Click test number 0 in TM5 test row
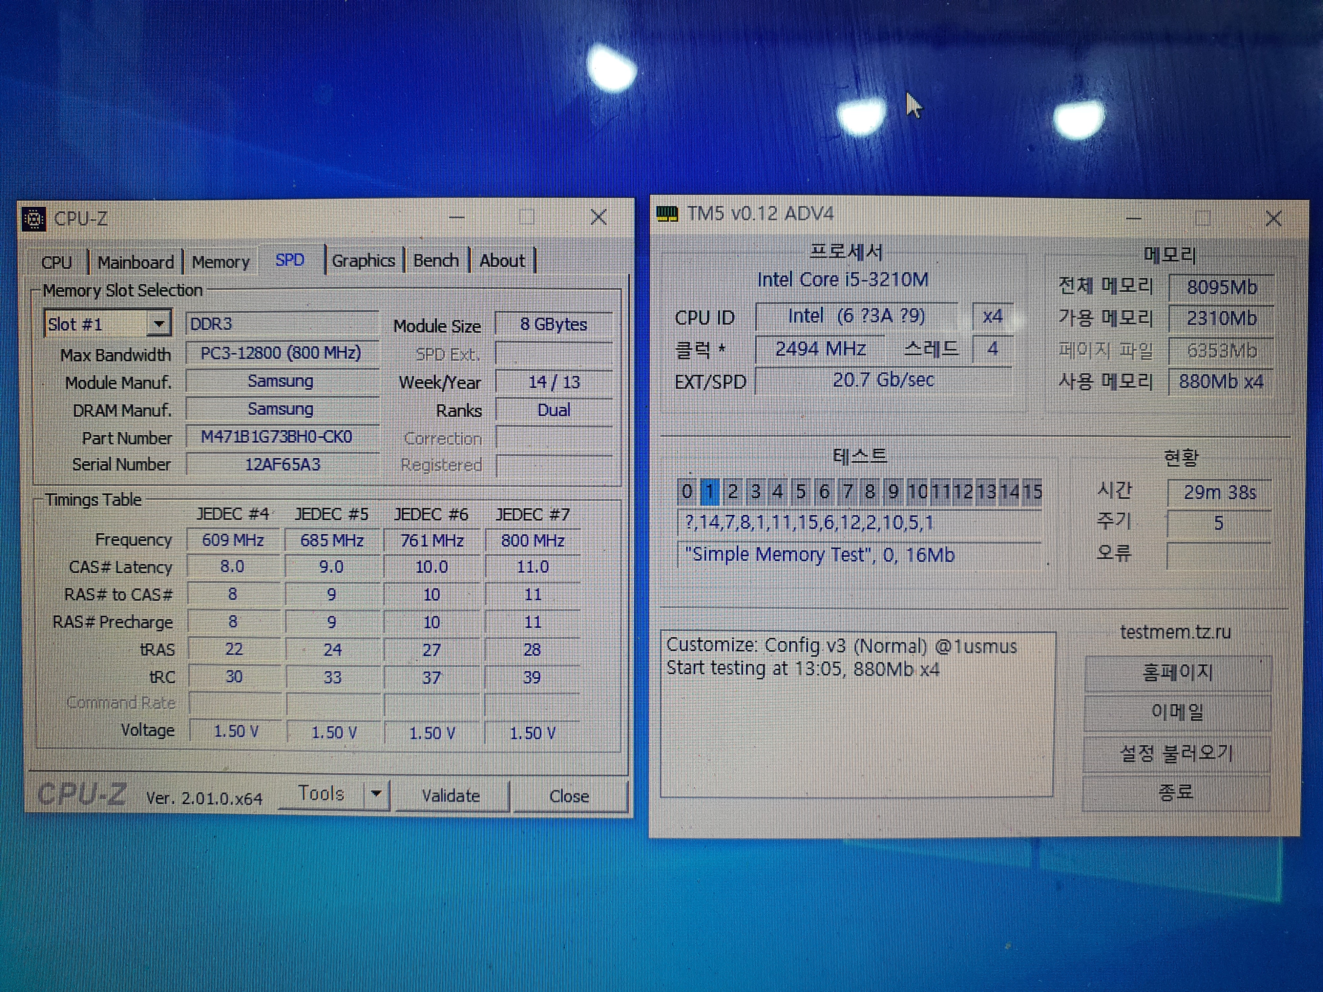 coord(687,491)
